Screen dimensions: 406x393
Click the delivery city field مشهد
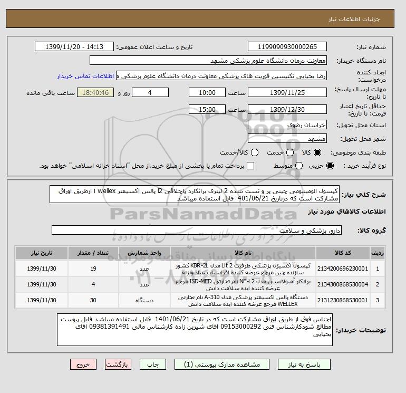(x=287, y=139)
